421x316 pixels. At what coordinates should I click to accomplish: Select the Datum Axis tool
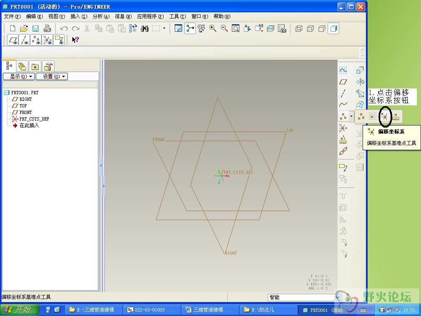[x=343, y=93]
